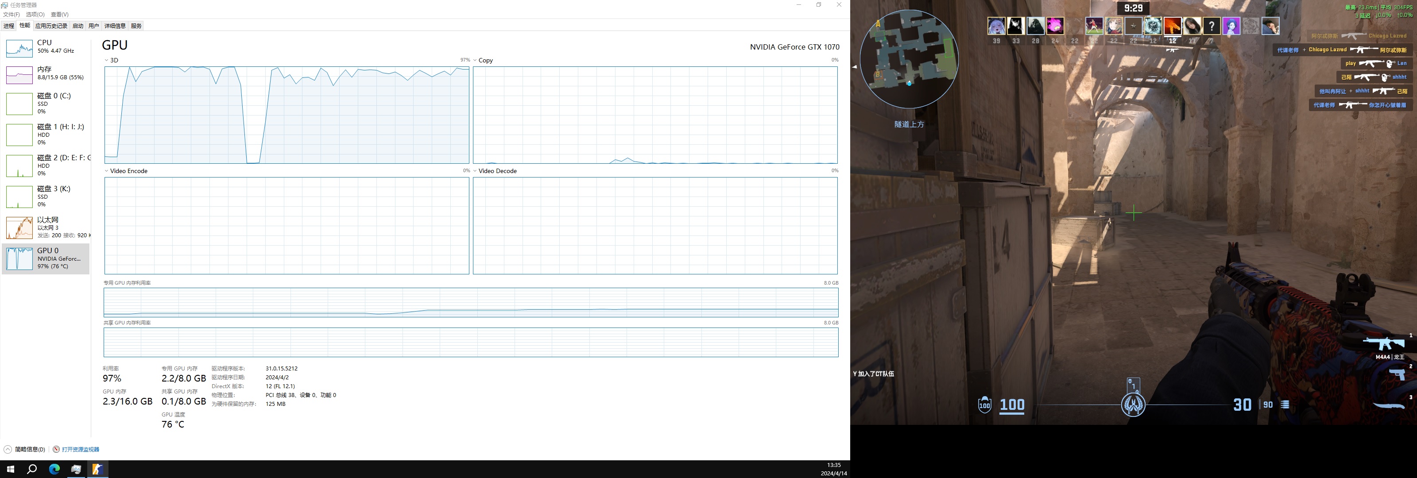Viewport: 1417px width, 478px height.
Task: Open the Windows Start menu
Action: pyautogui.click(x=10, y=469)
